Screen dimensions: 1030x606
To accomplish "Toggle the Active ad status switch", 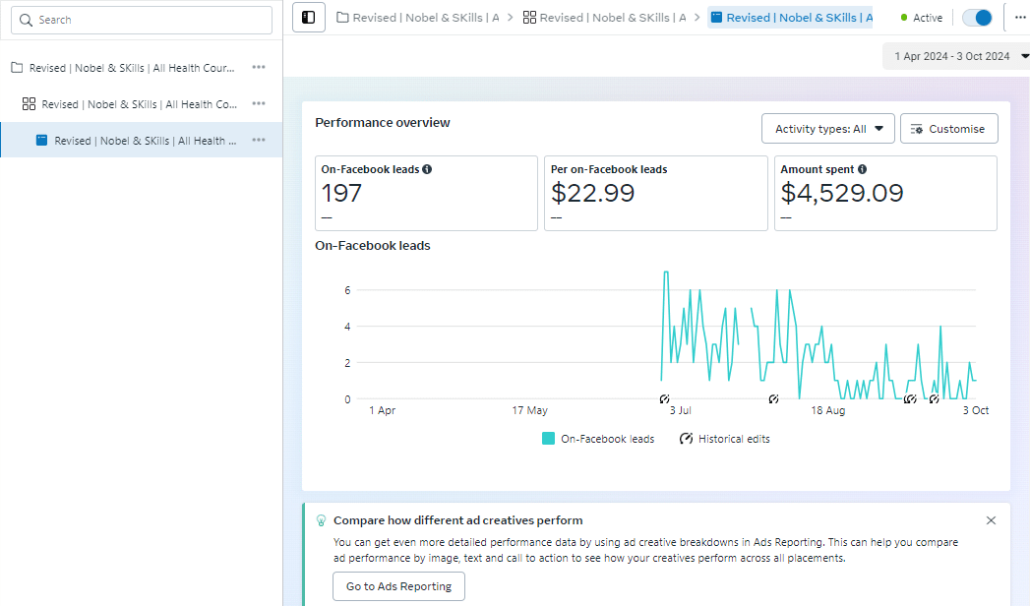I will tap(976, 18).
